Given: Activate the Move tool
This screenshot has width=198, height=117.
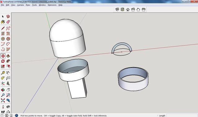Looking at the screenshot, I should coord(3,56).
